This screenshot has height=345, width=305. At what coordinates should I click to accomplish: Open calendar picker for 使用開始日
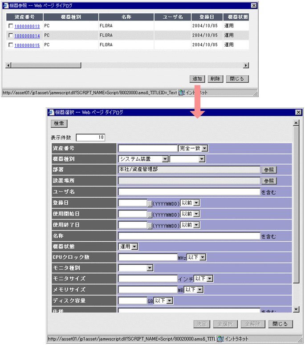click(x=150, y=215)
